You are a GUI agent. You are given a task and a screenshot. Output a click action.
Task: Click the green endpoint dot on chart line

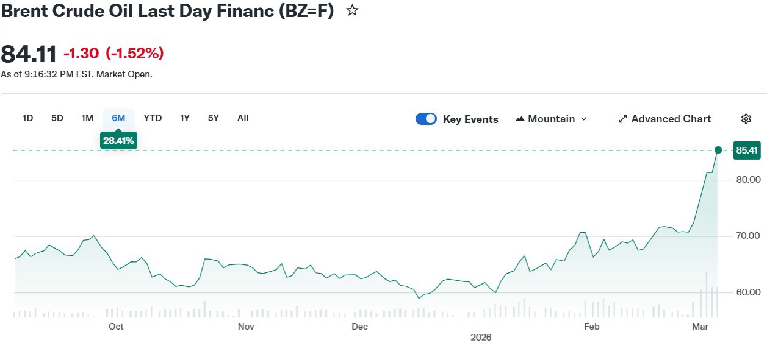pos(718,150)
